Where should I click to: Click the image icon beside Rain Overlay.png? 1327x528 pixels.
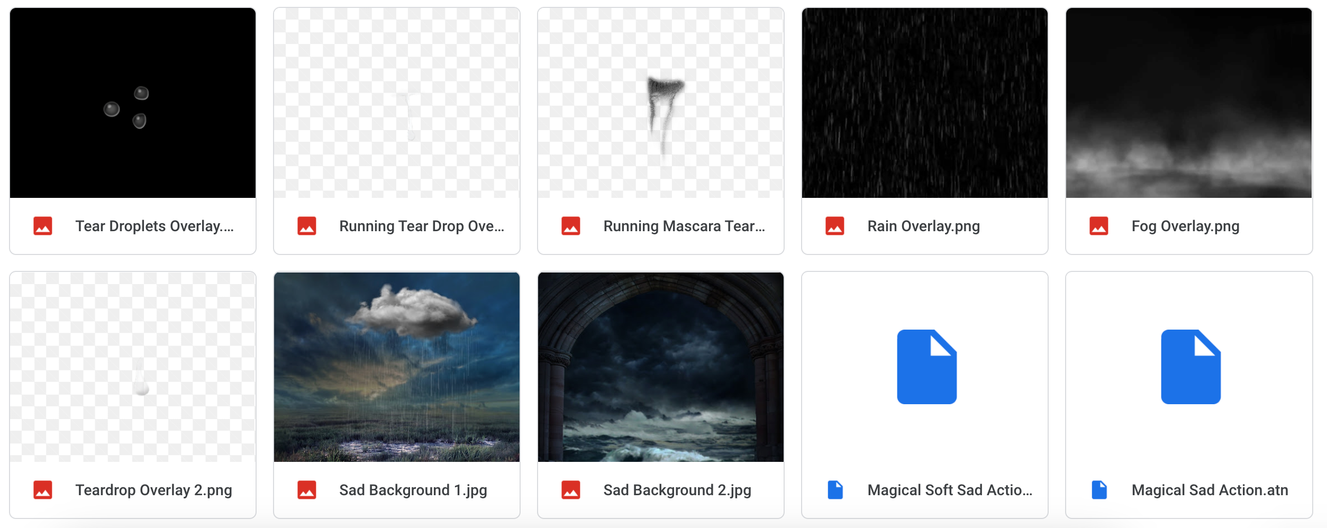click(x=835, y=226)
